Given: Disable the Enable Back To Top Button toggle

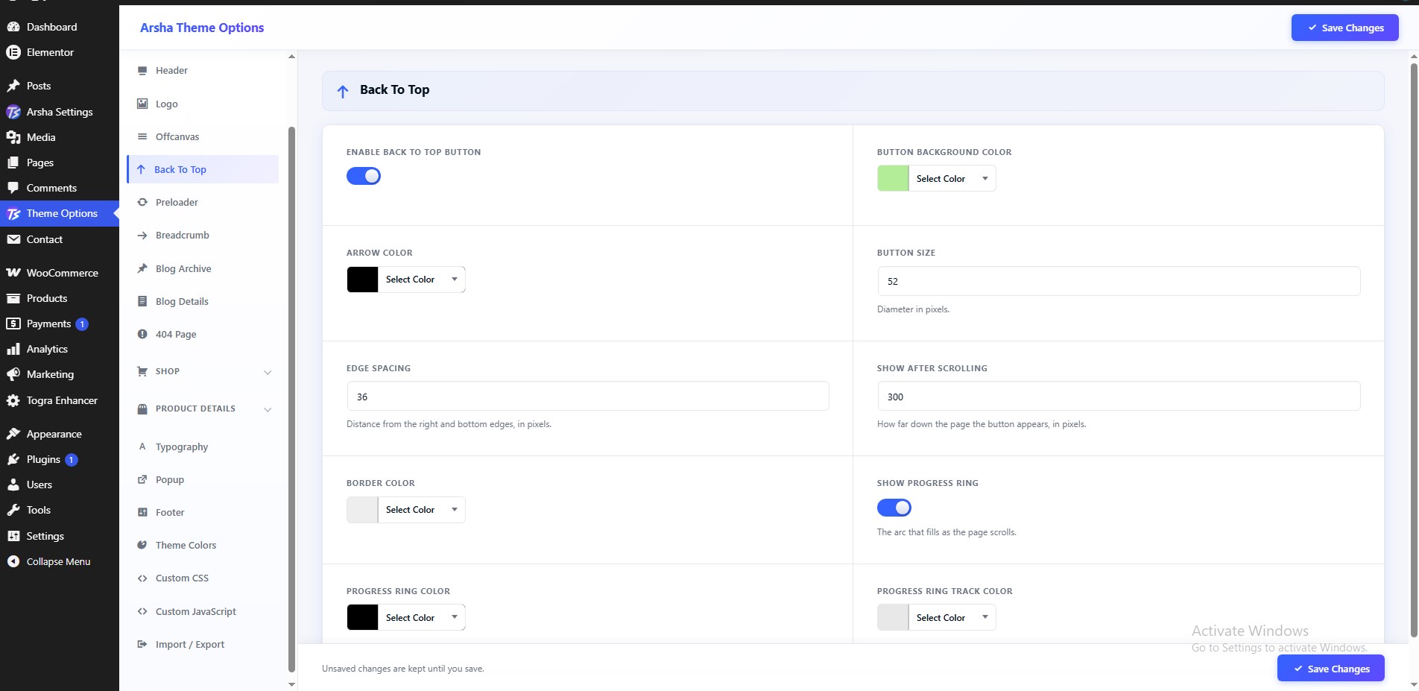Looking at the screenshot, I should (364, 176).
